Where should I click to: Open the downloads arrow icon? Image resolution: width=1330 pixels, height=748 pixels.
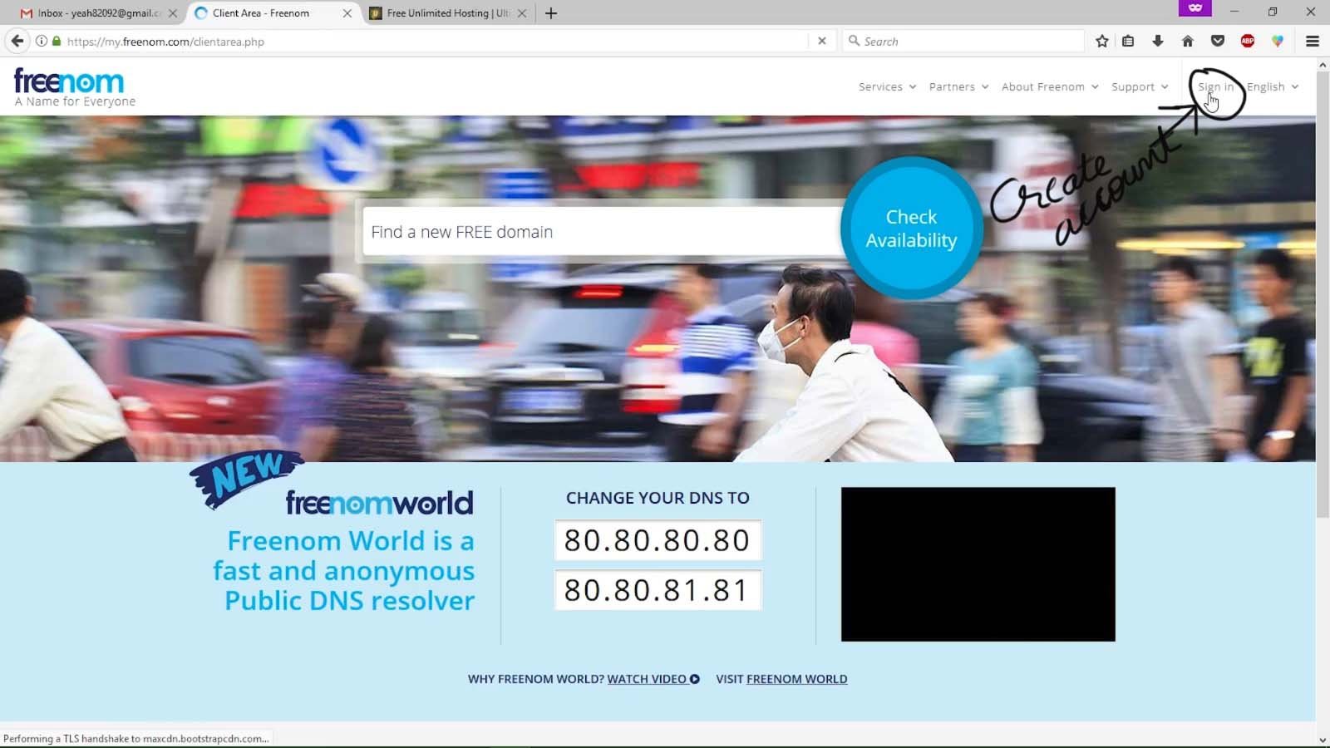click(1158, 41)
